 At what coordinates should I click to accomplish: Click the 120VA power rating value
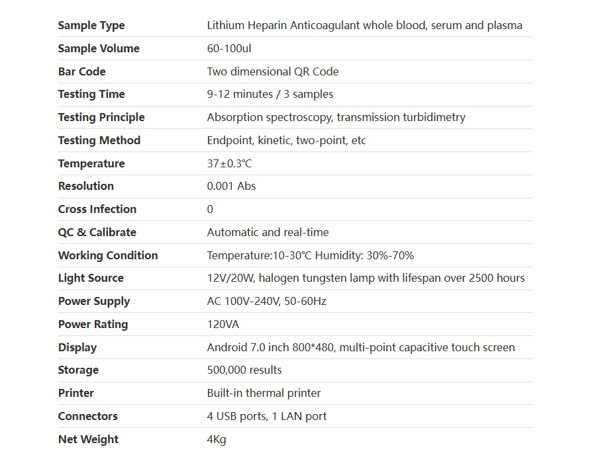[x=223, y=324]
